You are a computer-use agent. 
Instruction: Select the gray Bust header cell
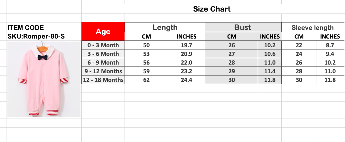(x=243, y=27)
